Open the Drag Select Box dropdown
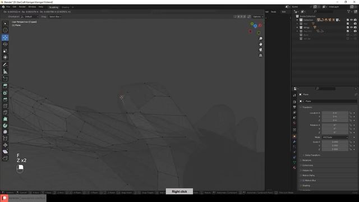The height and width of the screenshot is (202, 359). (55, 17)
